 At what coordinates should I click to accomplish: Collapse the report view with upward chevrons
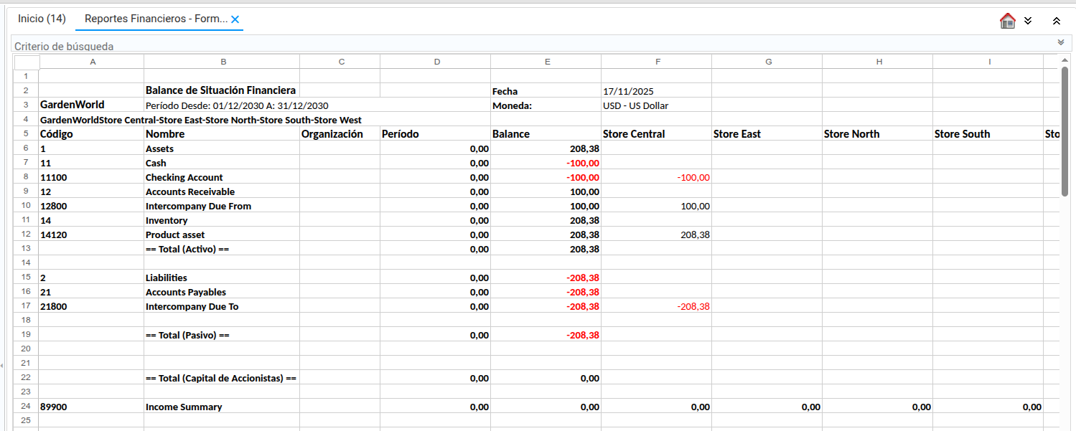[1057, 20]
